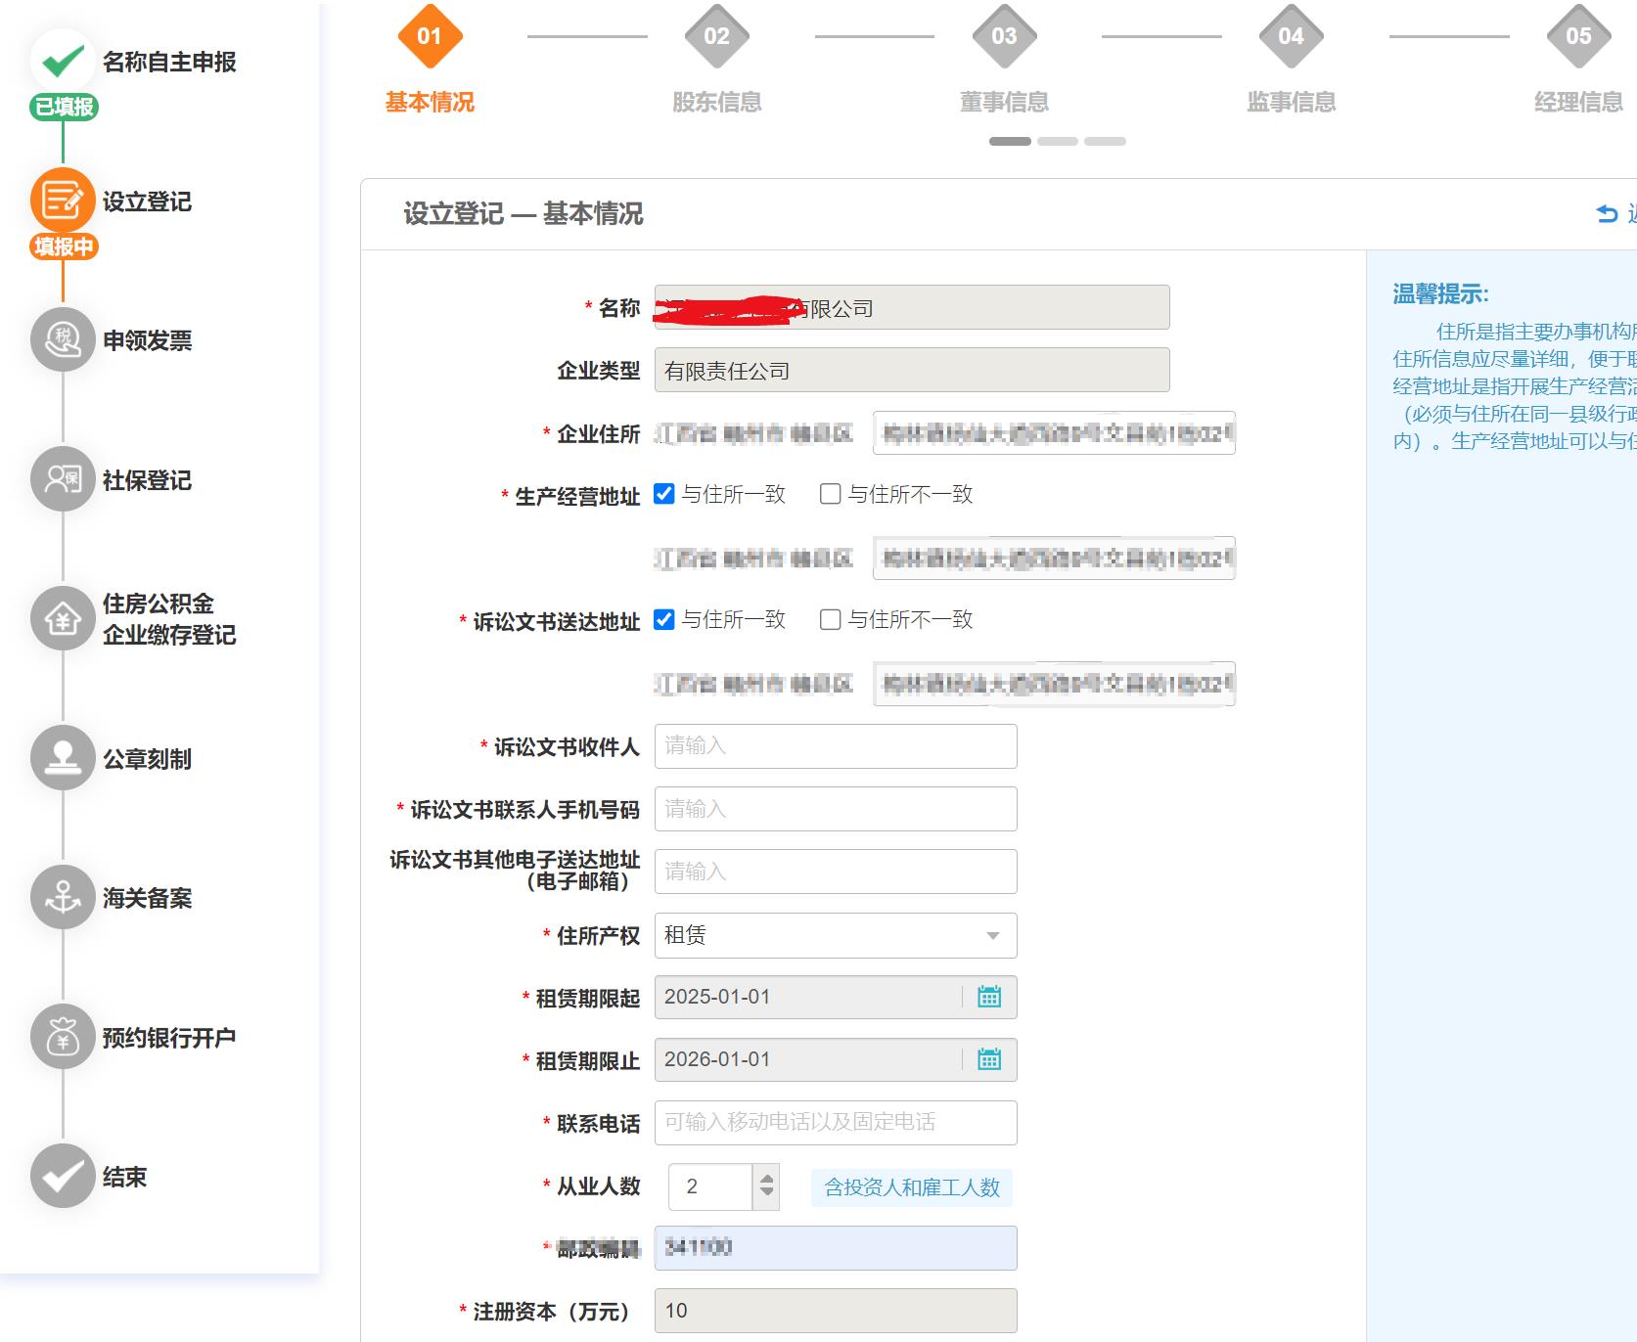Open calendar picker for 租赁期限起
Image resolution: width=1637 pixels, height=1342 pixels.
point(989,997)
